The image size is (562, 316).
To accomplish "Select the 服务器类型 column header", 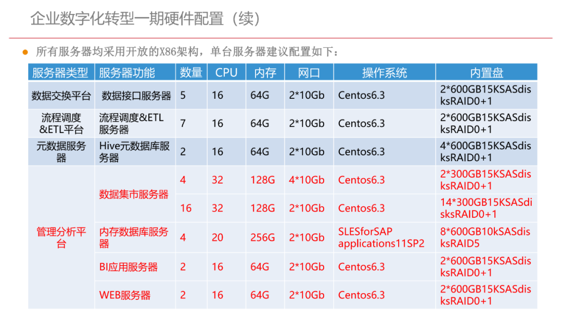I will [x=60, y=72].
